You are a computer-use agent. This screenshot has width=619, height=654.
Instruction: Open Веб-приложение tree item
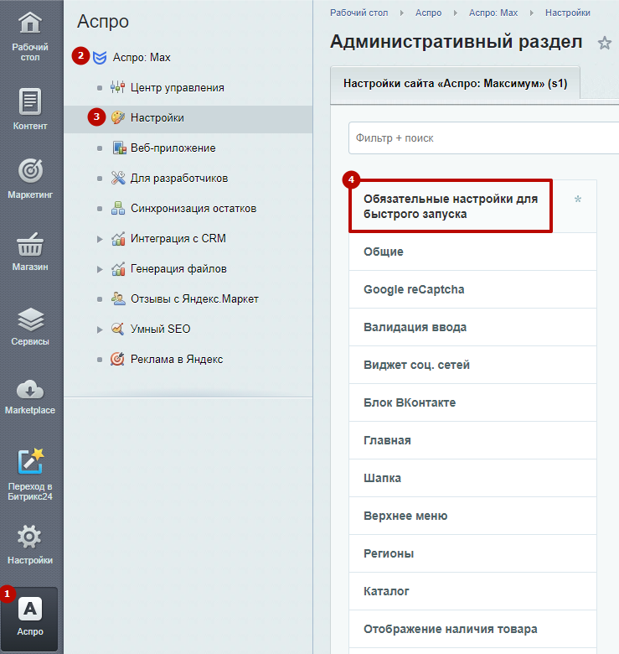click(x=173, y=148)
